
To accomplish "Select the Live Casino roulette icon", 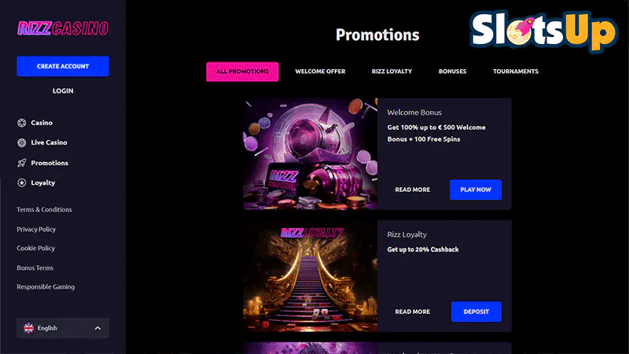I will (x=22, y=142).
